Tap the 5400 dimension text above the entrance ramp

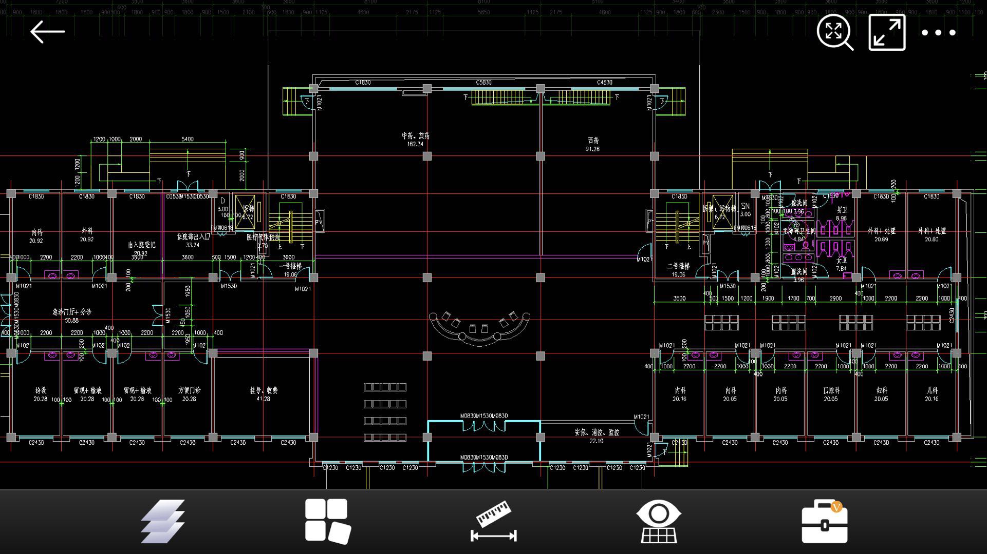pyautogui.click(x=188, y=139)
